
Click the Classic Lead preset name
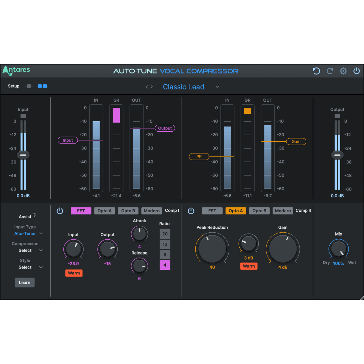click(184, 87)
